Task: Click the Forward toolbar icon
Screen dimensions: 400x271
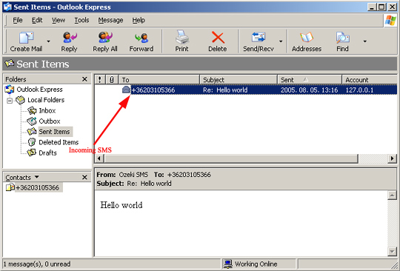Action: (141, 38)
